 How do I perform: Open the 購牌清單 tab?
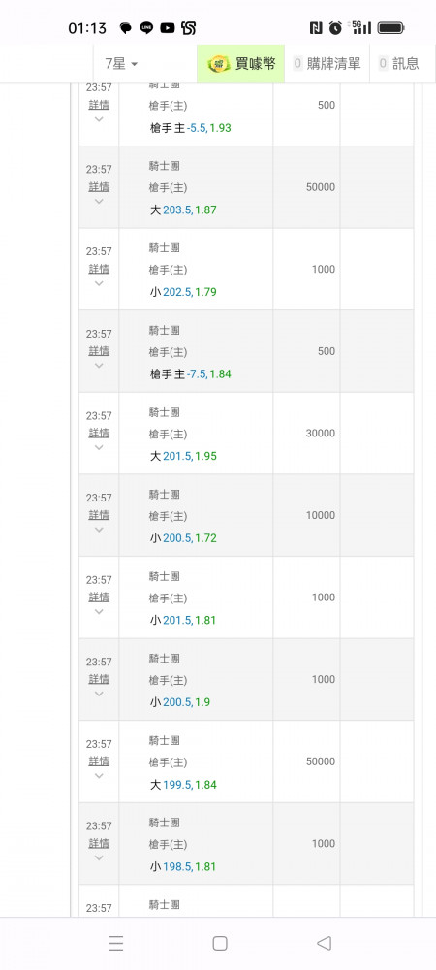point(327,63)
